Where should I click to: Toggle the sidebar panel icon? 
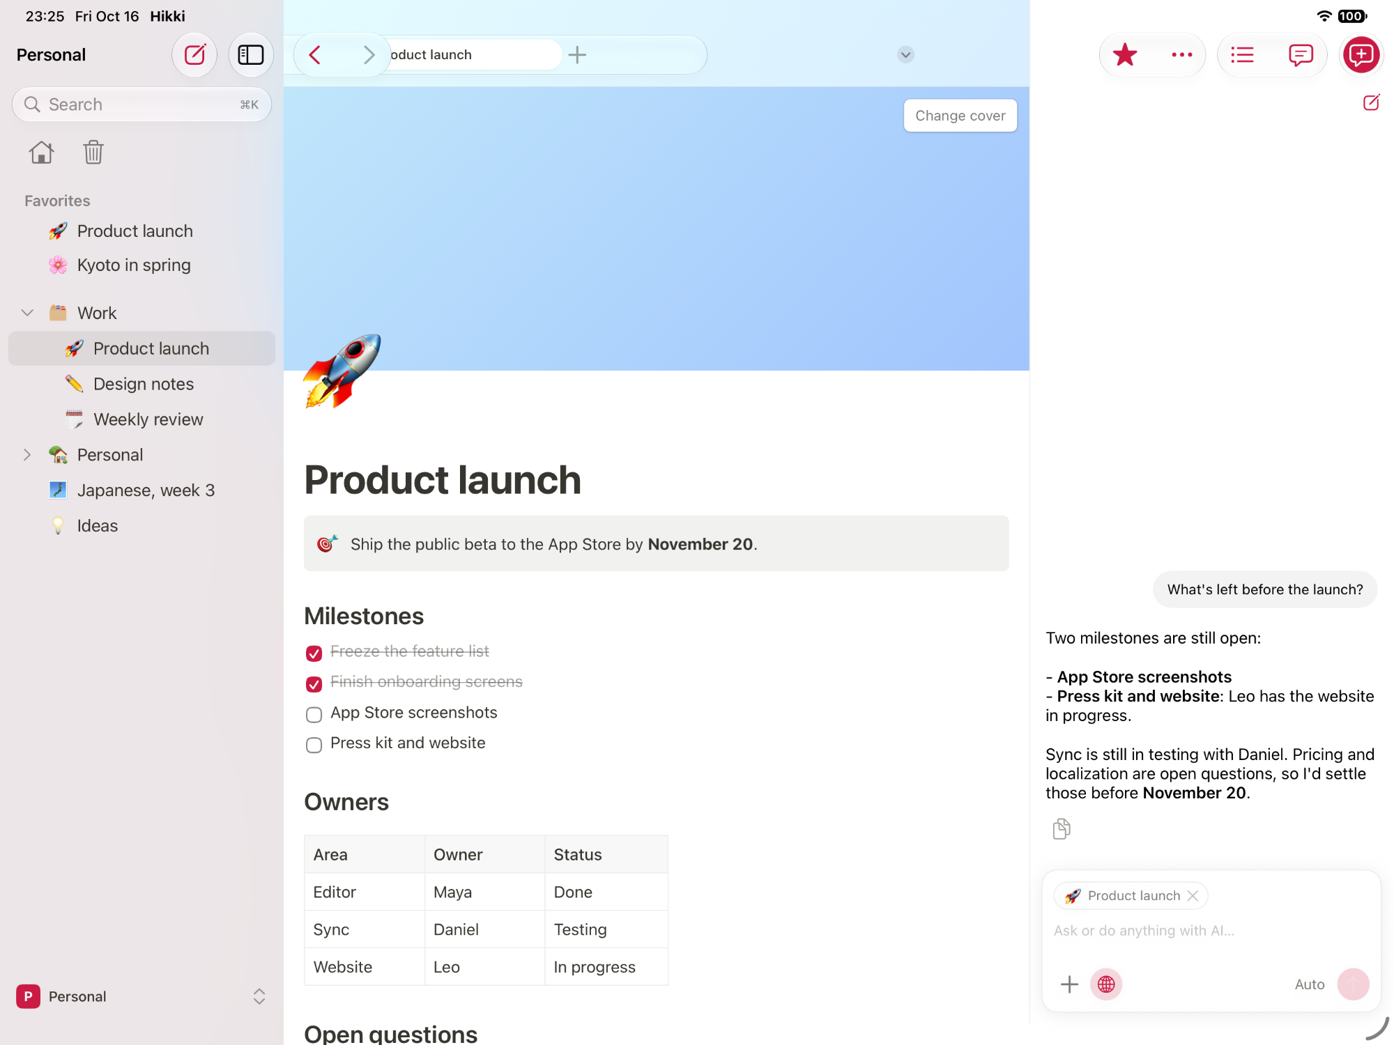250,54
